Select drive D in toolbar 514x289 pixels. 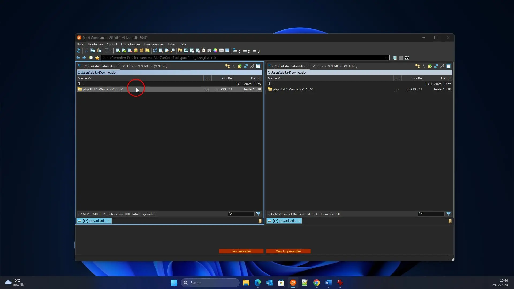(x=247, y=51)
